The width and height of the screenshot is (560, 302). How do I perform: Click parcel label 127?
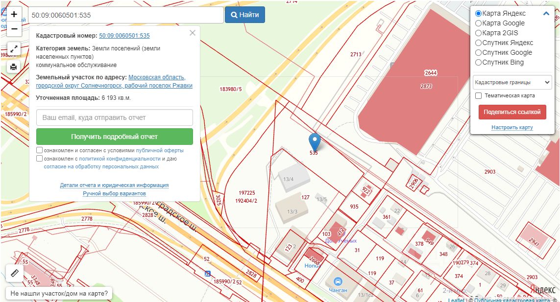[x=305, y=197]
